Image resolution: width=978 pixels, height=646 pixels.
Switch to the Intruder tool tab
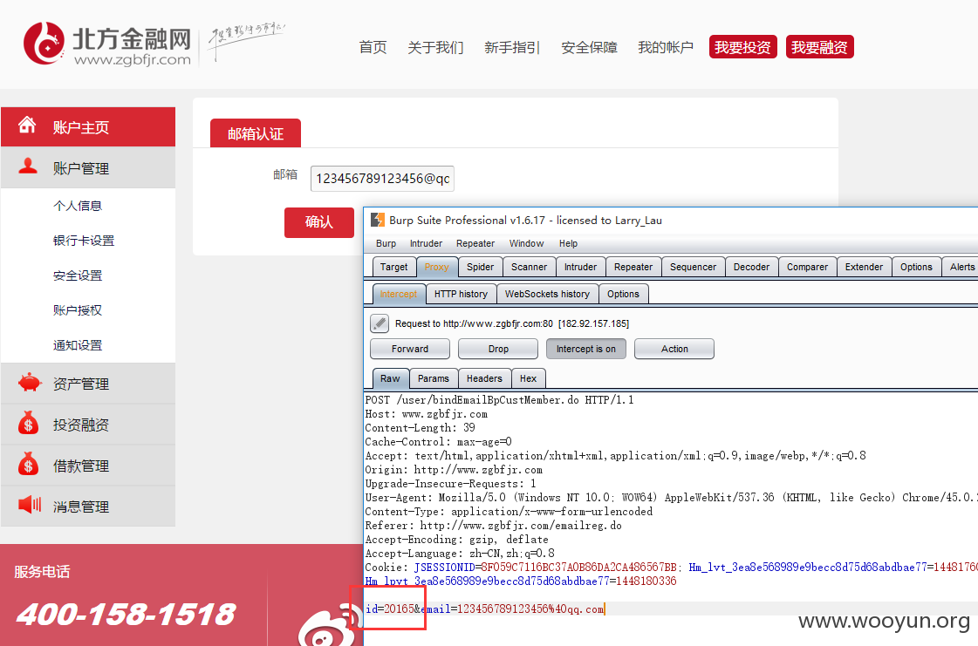[x=581, y=267]
